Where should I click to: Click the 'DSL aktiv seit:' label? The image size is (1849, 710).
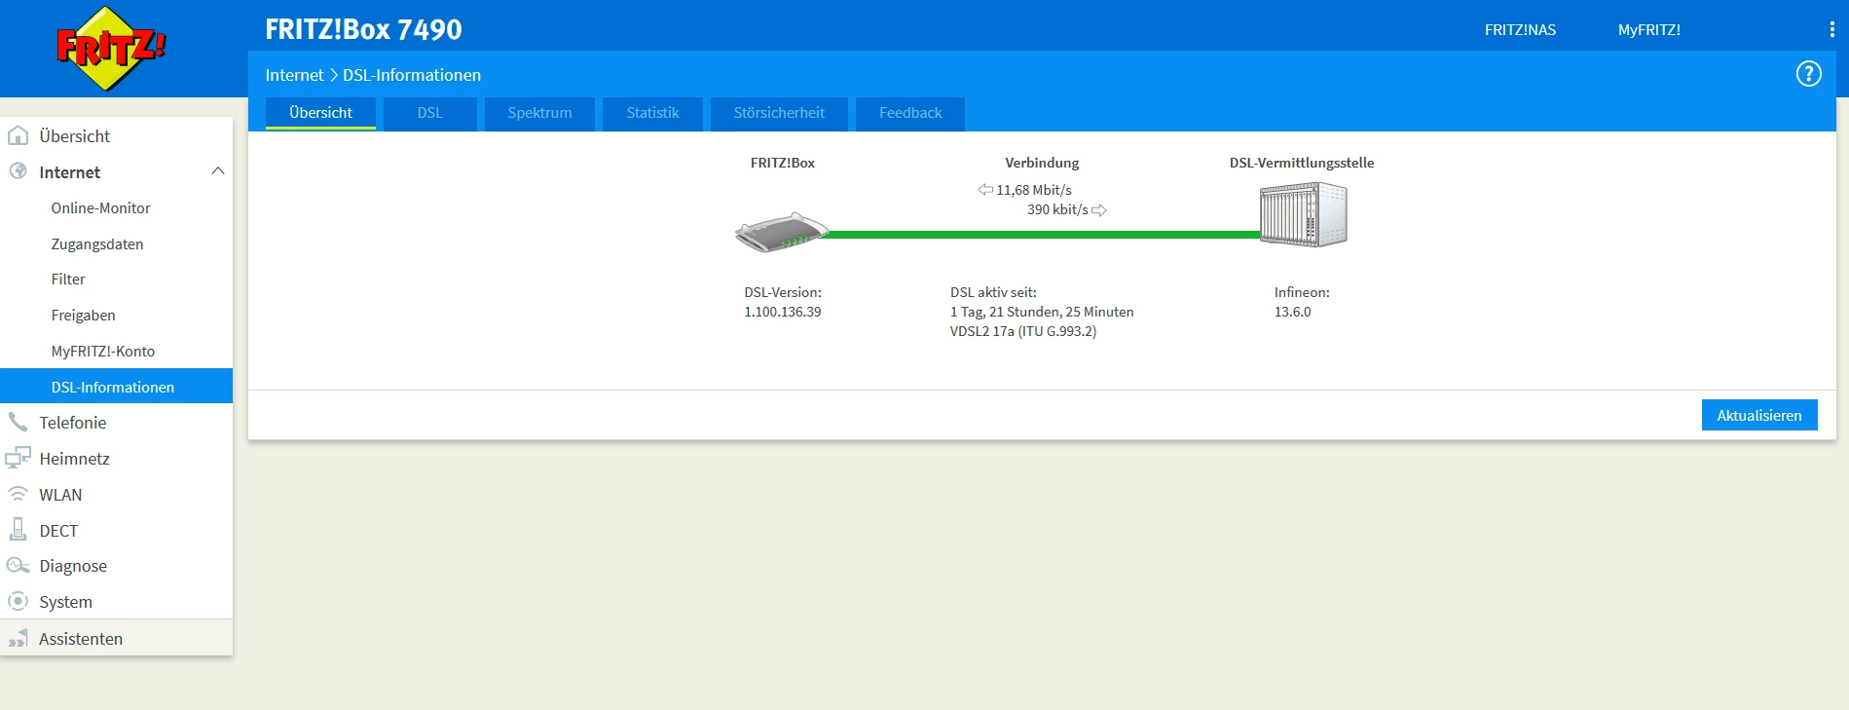tap(993, 292)
